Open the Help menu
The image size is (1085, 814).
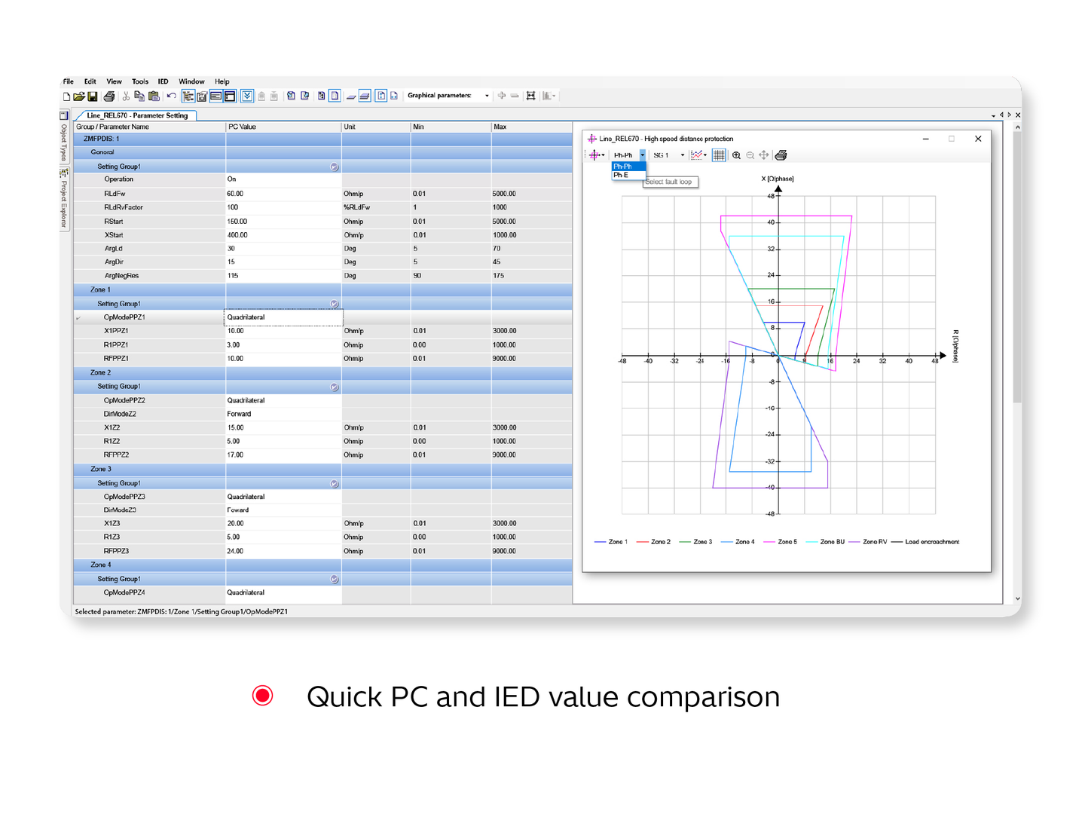point(222,81)
